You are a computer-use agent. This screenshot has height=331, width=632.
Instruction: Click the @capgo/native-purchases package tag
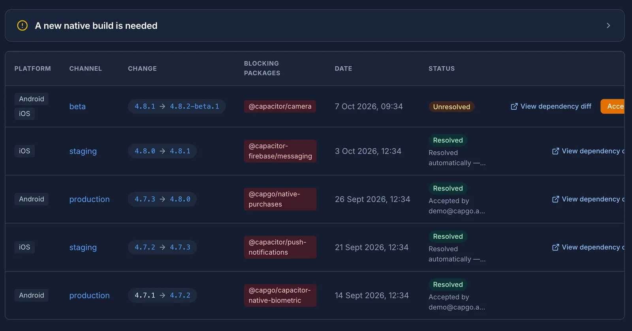tap(280, 199)
